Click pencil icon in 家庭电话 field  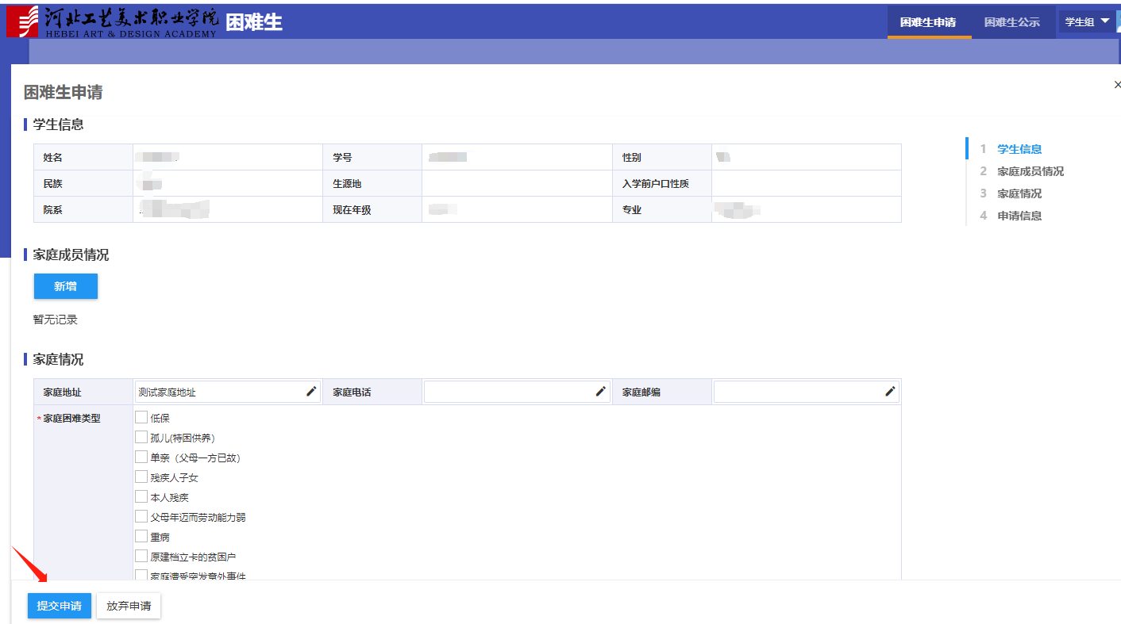click(601, 392)
